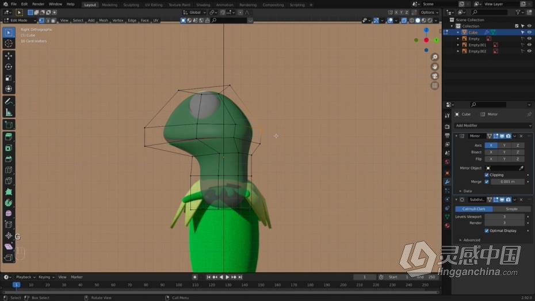This screenshot has height=301, width=535.
Task: Select the Measure ruler tool
Action: 9,112
